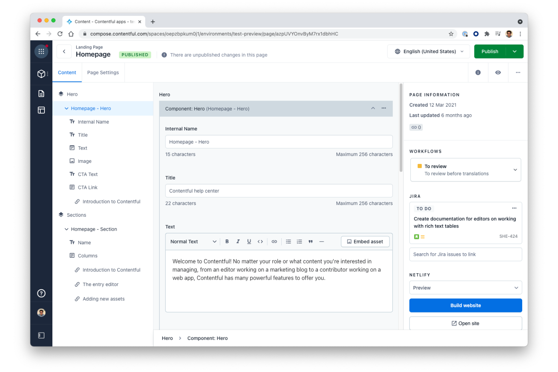This screenshot has width=558, height=372.
Task: Collapse the Hero component chevron
Action: [373, 108]
